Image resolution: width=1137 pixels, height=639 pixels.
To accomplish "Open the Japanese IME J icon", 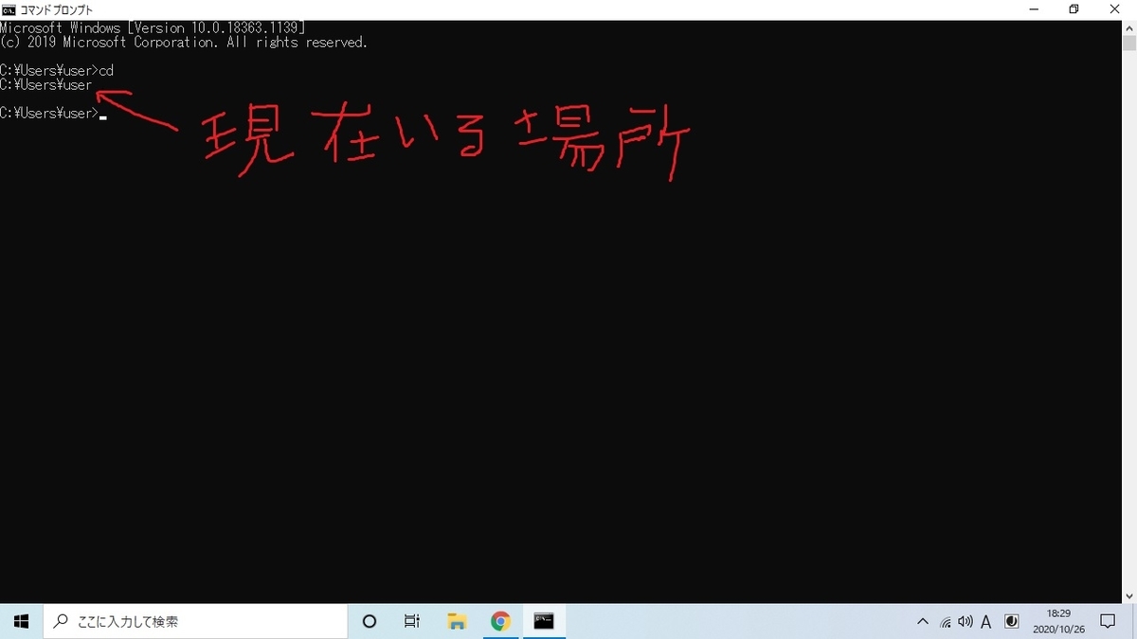I will click(x=1011, y=622).
